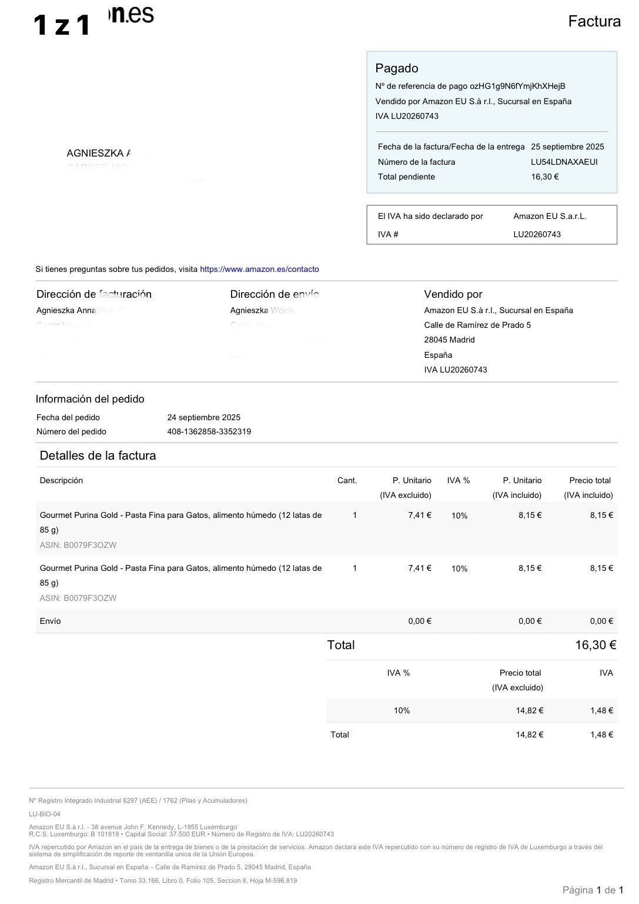Select the Envío row label

(x=50, y=621)
